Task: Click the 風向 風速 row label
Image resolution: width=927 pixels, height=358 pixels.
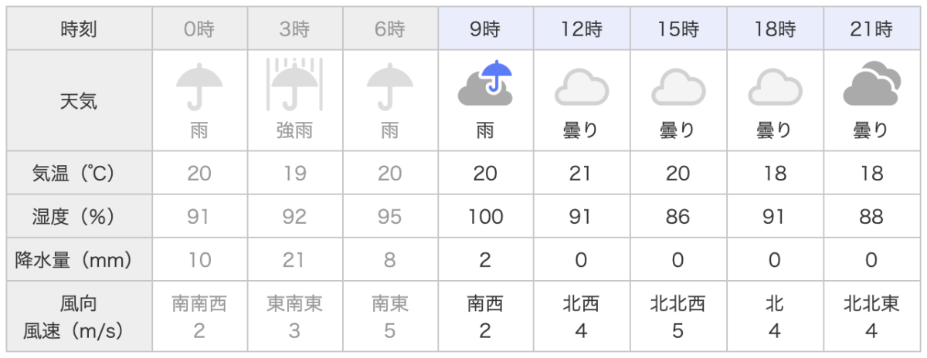Action: pos(80,317)
